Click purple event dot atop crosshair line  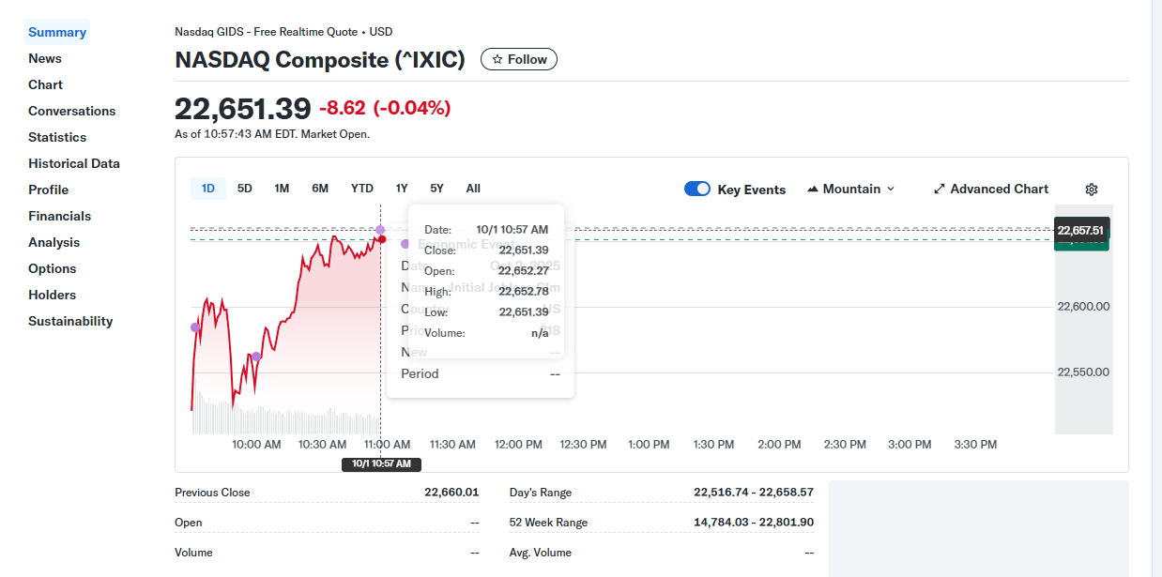point(380,230)
